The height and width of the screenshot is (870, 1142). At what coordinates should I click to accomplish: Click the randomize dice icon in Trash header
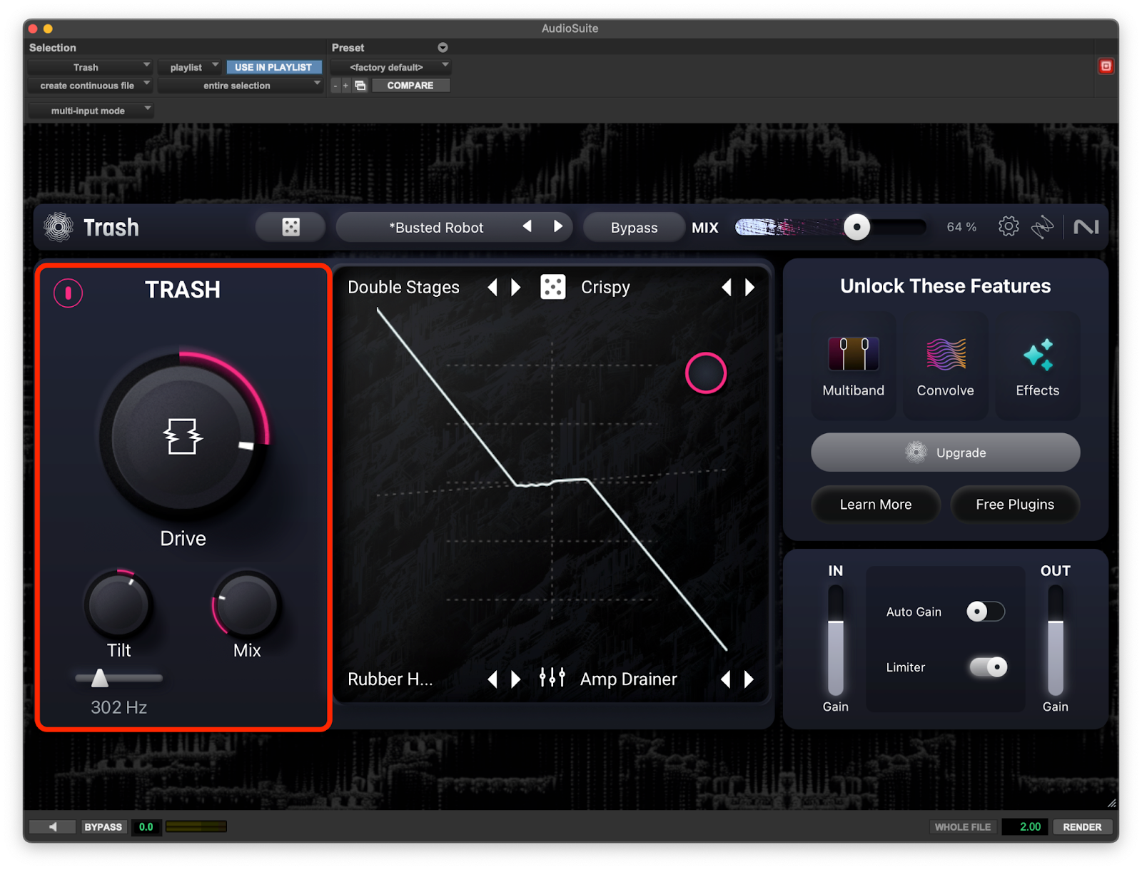(290, 227)
